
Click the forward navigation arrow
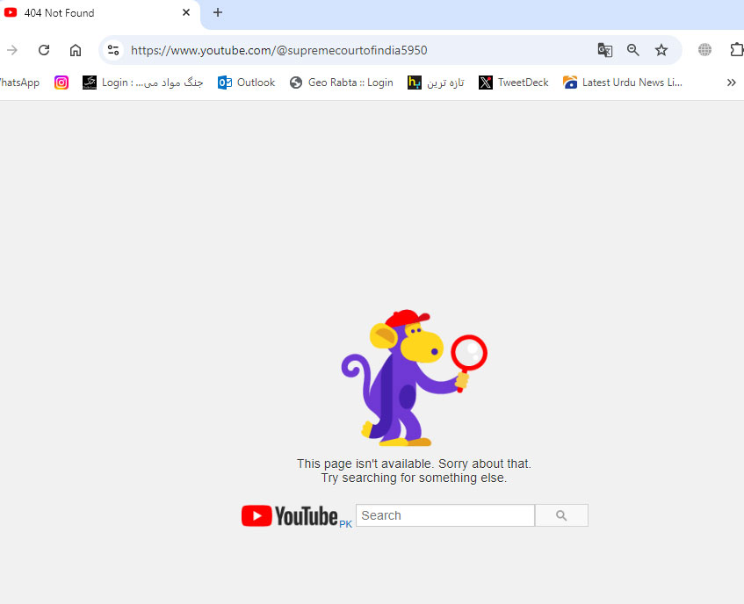12,50
